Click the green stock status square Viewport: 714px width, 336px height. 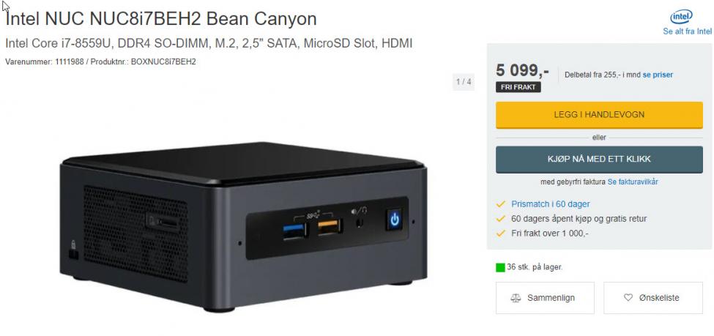tap(500, 267)
